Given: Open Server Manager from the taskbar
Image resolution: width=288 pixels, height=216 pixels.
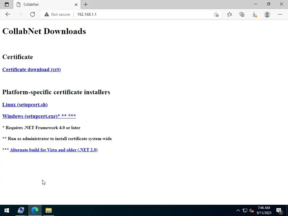Looking at the screenshot, I should coord(21,210).
